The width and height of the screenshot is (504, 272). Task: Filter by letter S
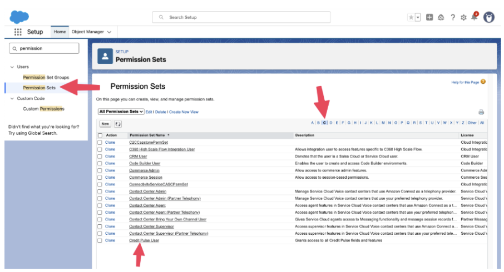pos(420,123)
